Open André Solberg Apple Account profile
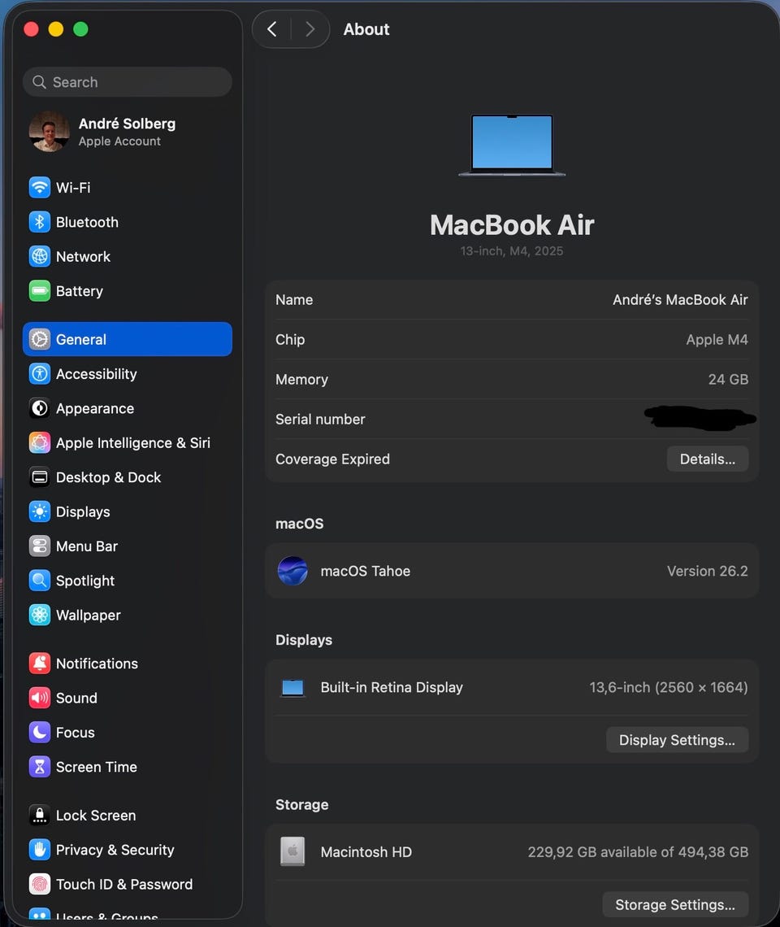Screen dimensions: 780x927 point(127,131)
